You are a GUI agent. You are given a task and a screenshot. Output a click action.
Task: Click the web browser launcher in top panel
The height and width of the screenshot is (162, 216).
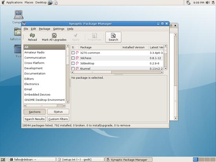(50, 2)
